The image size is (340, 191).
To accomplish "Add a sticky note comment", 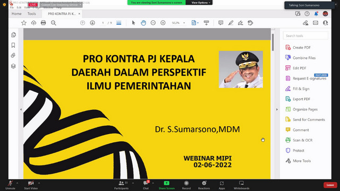I will click(x=221, y=23).
